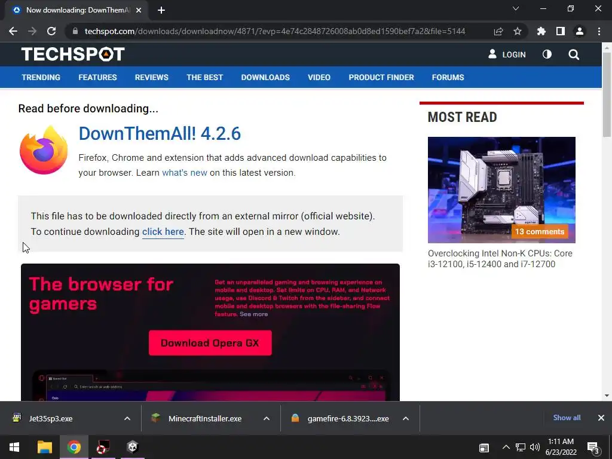The height and width of the screenshot is (459, 612).
Task: Open the TRENDING menu
Action: pyautogui.click(x=41, y=77)
